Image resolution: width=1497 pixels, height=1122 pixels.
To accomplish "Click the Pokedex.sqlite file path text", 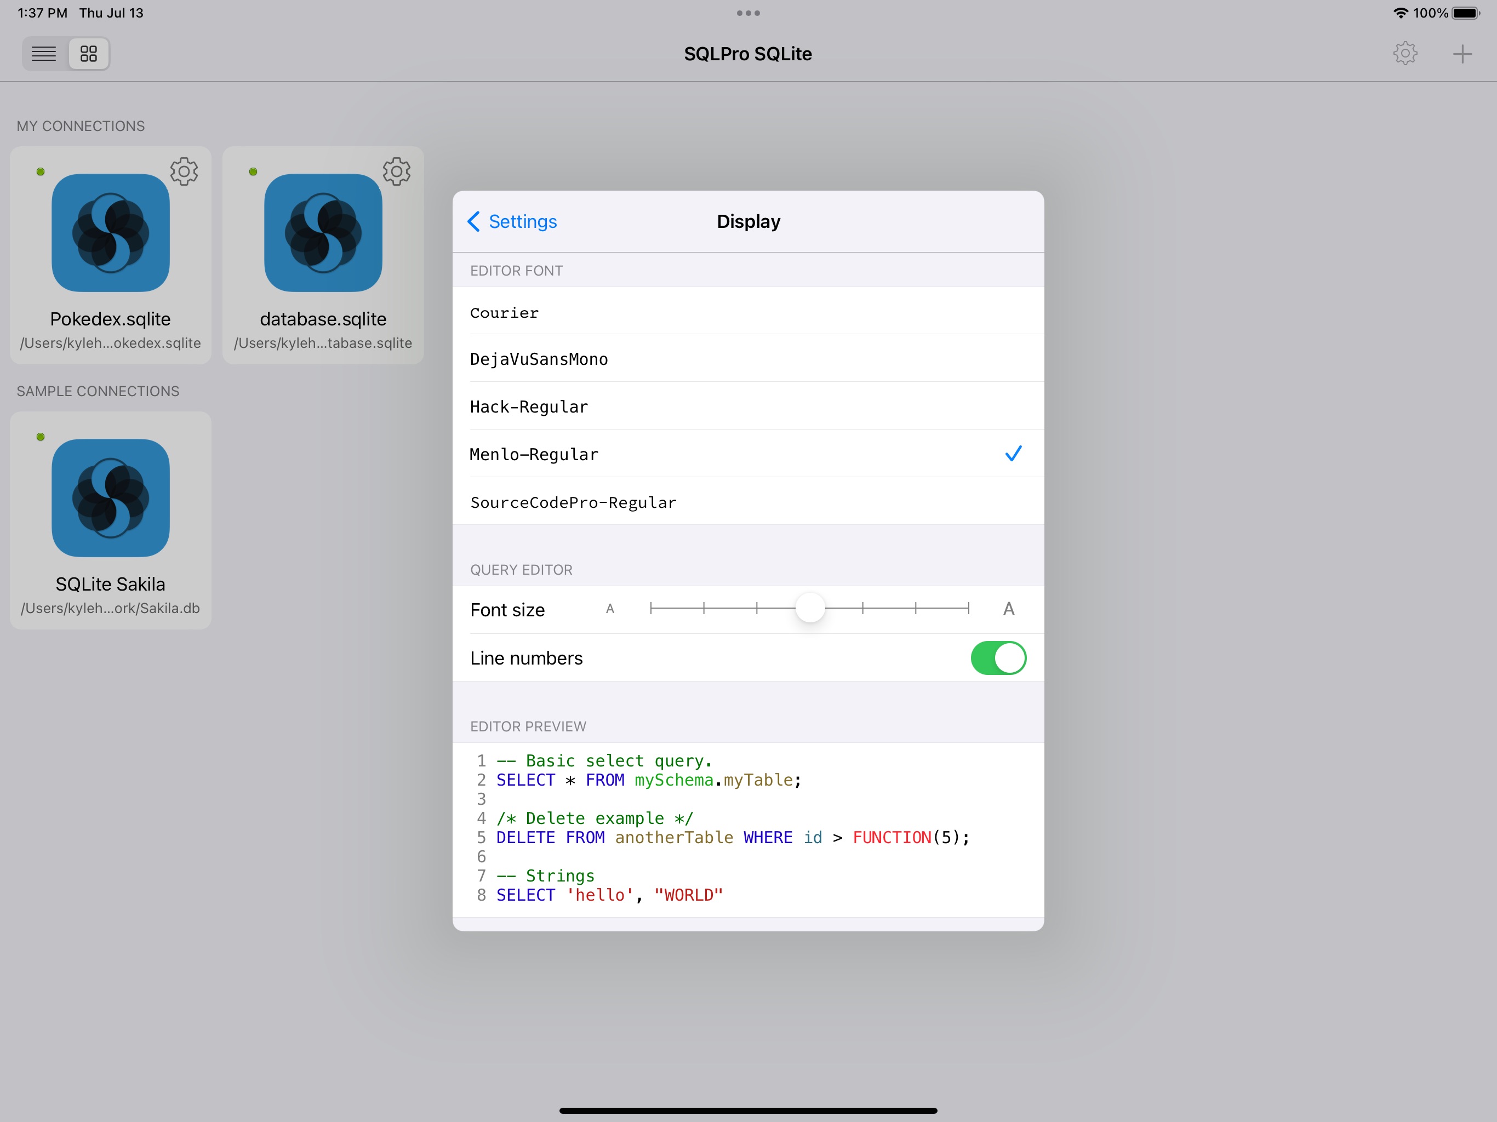I will tap(110, 343).
